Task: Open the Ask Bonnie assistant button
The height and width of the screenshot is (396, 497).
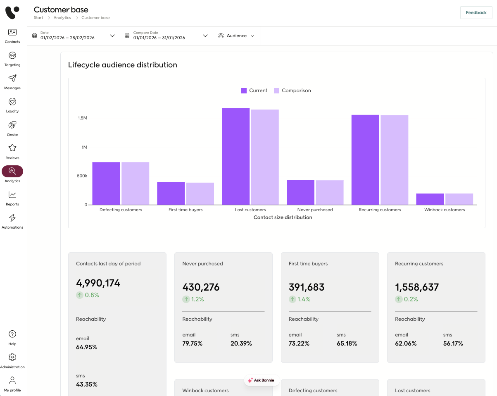Action: point(261,380)
